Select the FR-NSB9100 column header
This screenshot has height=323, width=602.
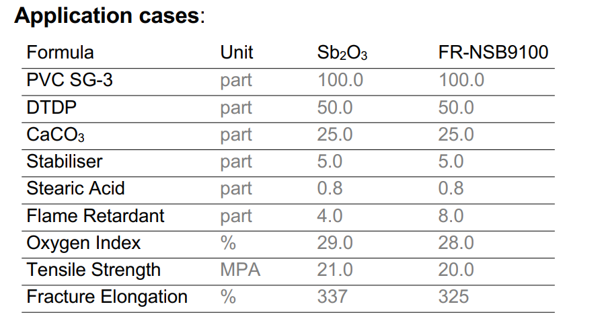493,53
